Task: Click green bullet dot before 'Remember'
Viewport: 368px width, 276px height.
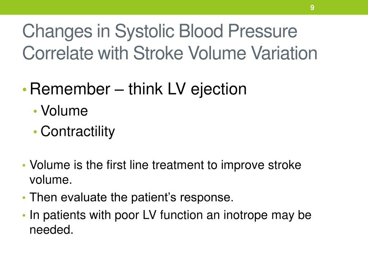Action: click(24, 89)
